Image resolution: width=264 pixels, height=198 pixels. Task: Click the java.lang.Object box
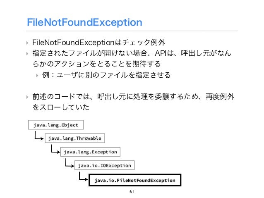[x=56, y=125]
